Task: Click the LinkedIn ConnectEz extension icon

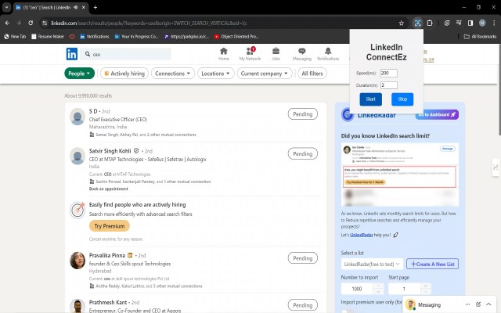Action: coord(417,23)
